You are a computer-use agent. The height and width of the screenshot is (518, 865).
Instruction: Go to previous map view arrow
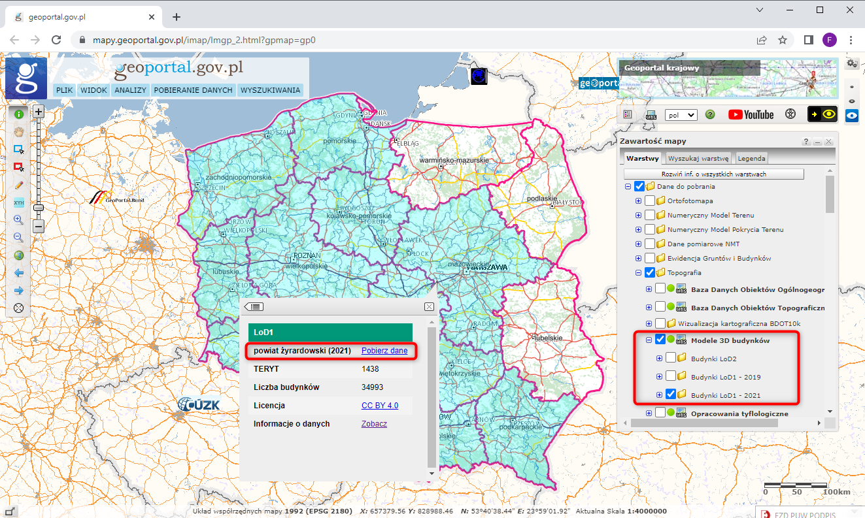pos(19,273)
